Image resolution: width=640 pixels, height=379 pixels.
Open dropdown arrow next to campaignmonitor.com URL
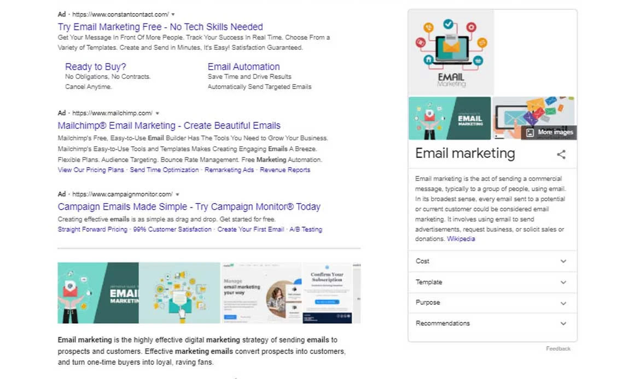pyautogui.click(x=177, y=194)
